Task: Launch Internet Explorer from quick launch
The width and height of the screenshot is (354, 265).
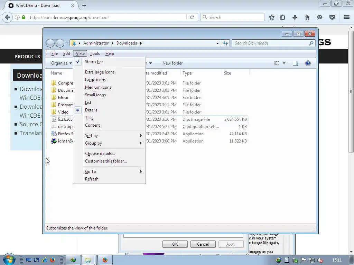Action: (x=45, y=260)
